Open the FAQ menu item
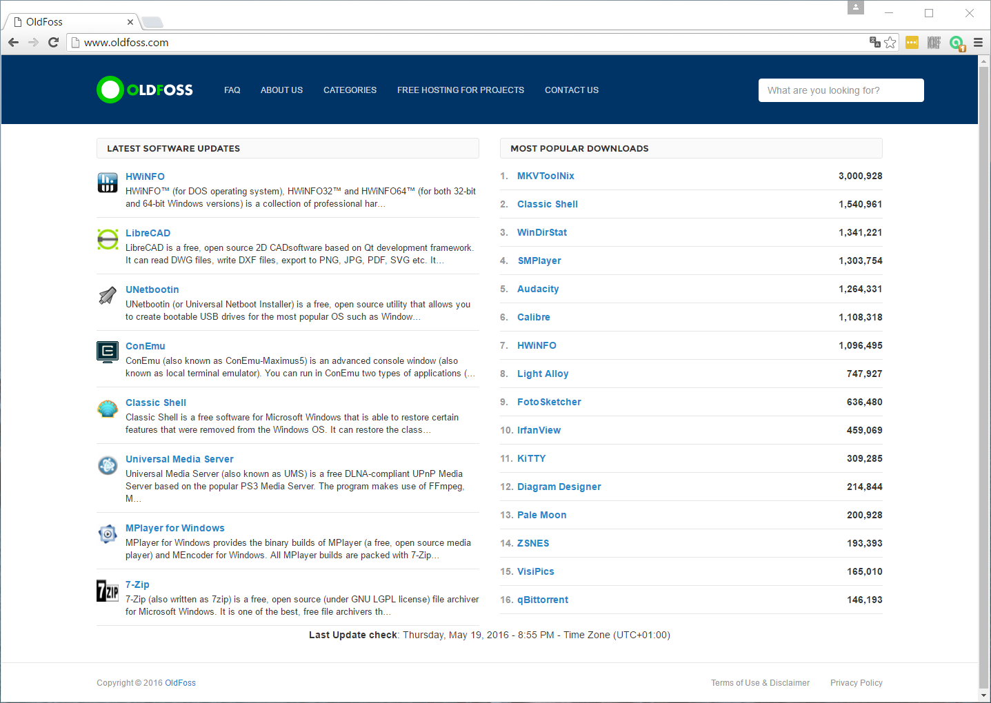Image resolution: width=991 pixels, height=703 pixels. point(232,90)
